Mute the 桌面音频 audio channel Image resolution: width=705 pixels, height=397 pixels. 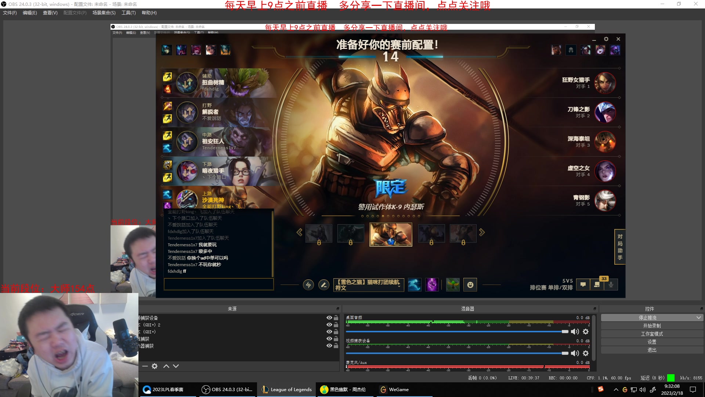click(x=575, y=332)
